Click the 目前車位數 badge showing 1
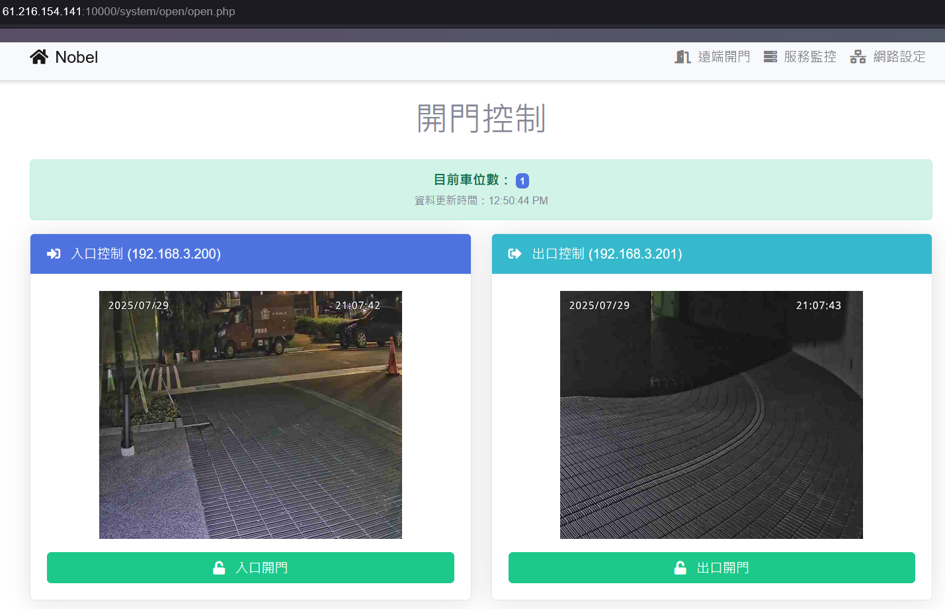 coord(522,181)
